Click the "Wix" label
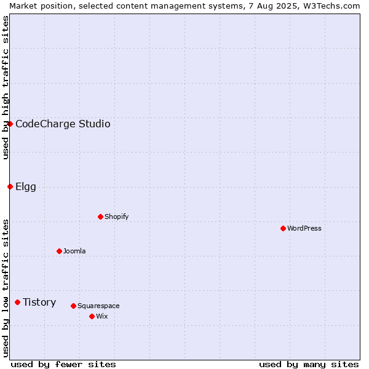The image size is (369, 369). tap(102, 316)
